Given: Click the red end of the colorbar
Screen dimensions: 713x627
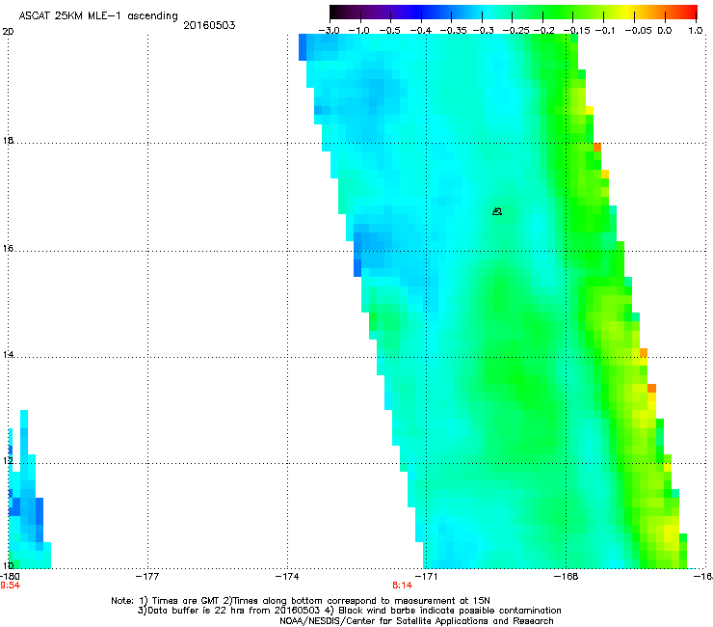Looking at the screenshot, I should (690, 13).
